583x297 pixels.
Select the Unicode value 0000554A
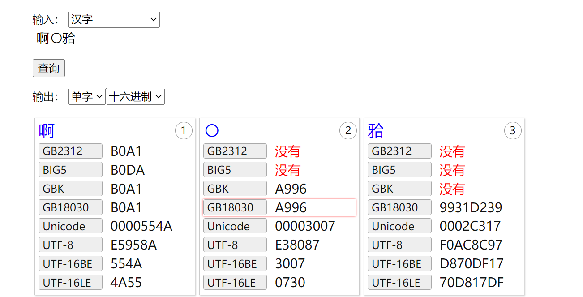141,227
